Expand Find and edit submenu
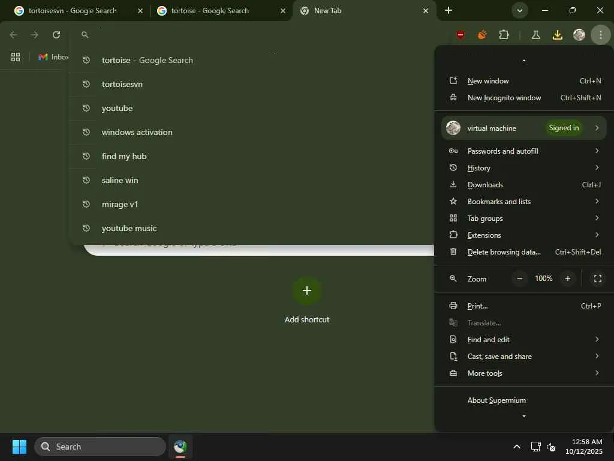The height and width of the screenshot is (461, 614). (x=524, y=340)
